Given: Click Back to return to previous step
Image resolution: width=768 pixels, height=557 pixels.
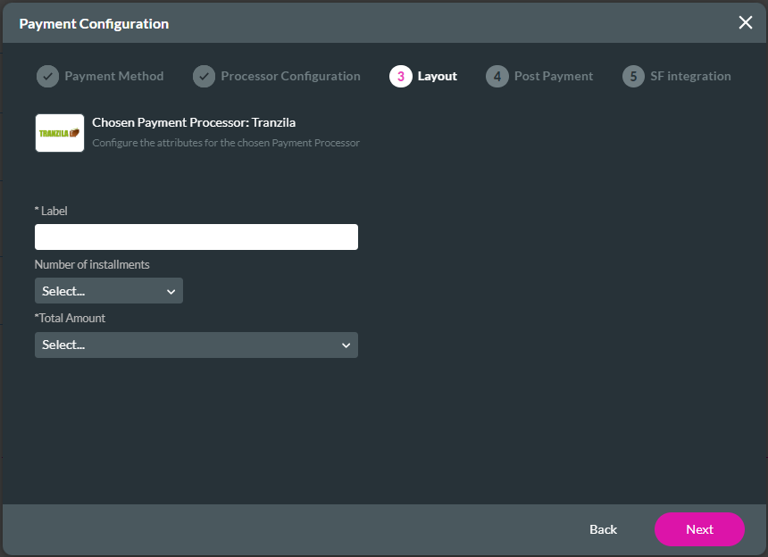Looking at the screenshot, I should coord(603,528).
